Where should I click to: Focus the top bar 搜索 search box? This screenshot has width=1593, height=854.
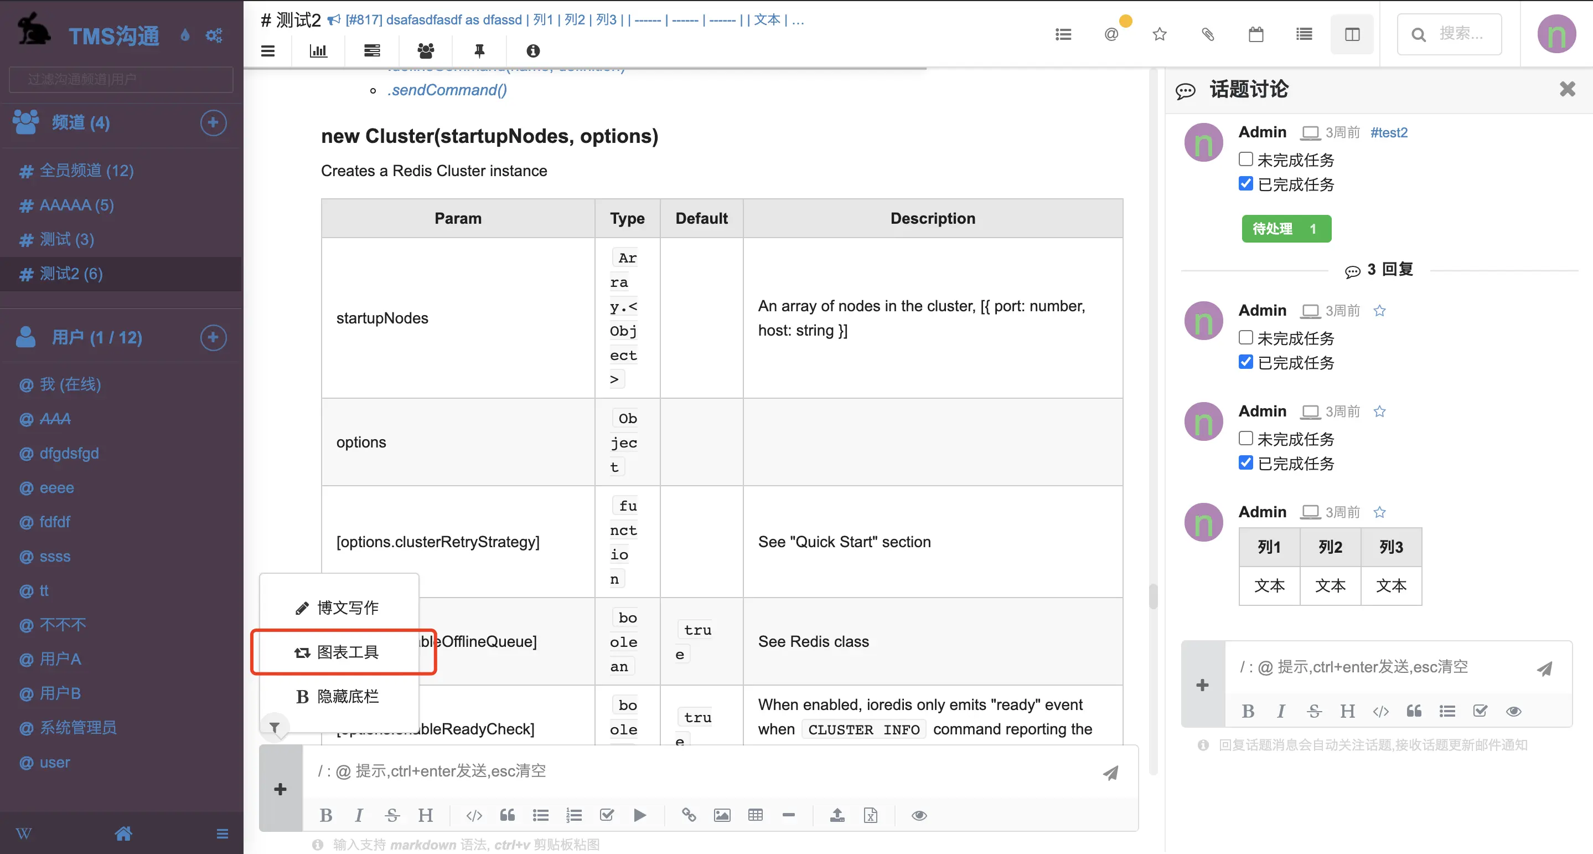pos(1450,34)
